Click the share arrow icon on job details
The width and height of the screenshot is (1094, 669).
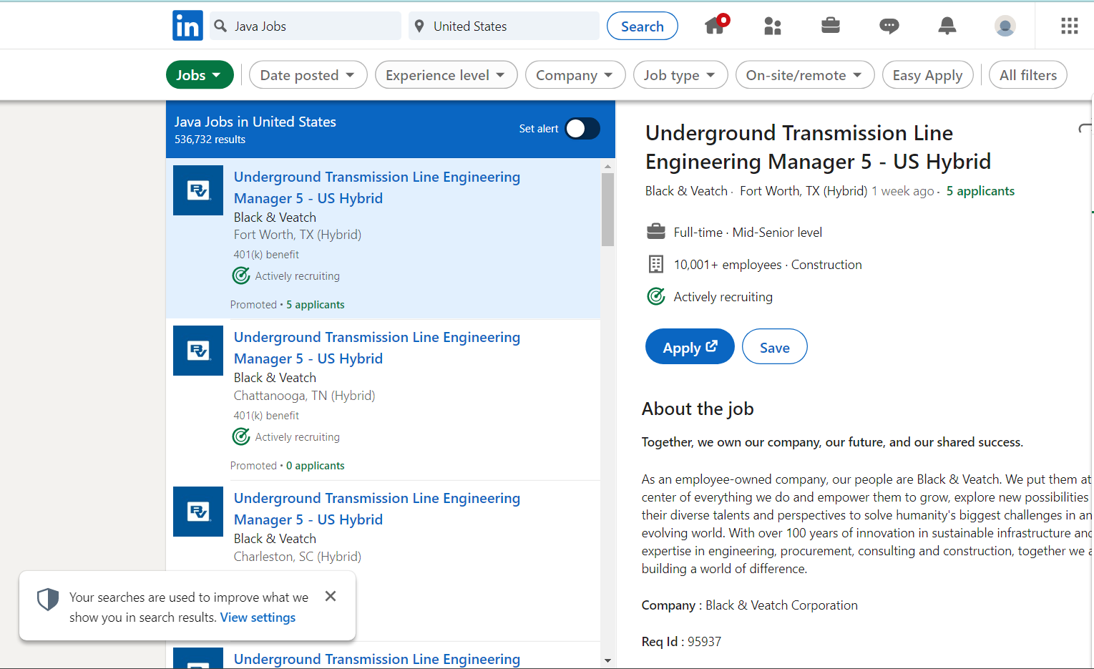[1085, 129]
